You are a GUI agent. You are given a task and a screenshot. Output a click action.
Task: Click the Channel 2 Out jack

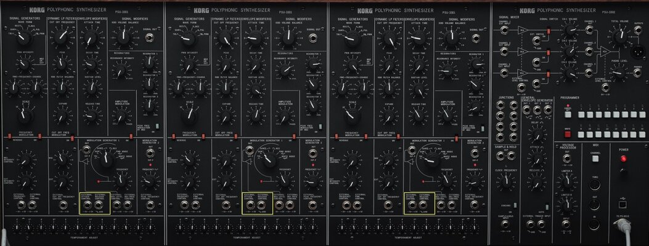click(x=589, y=52)
